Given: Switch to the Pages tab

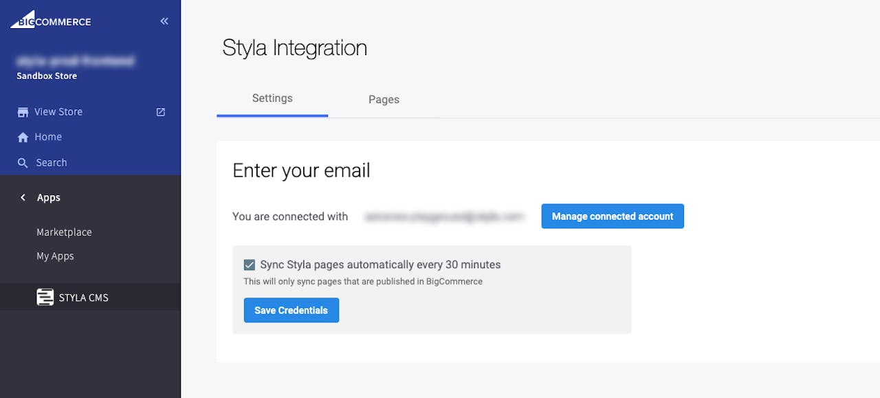Looking at the screenshot, I should tap(384, 100).
